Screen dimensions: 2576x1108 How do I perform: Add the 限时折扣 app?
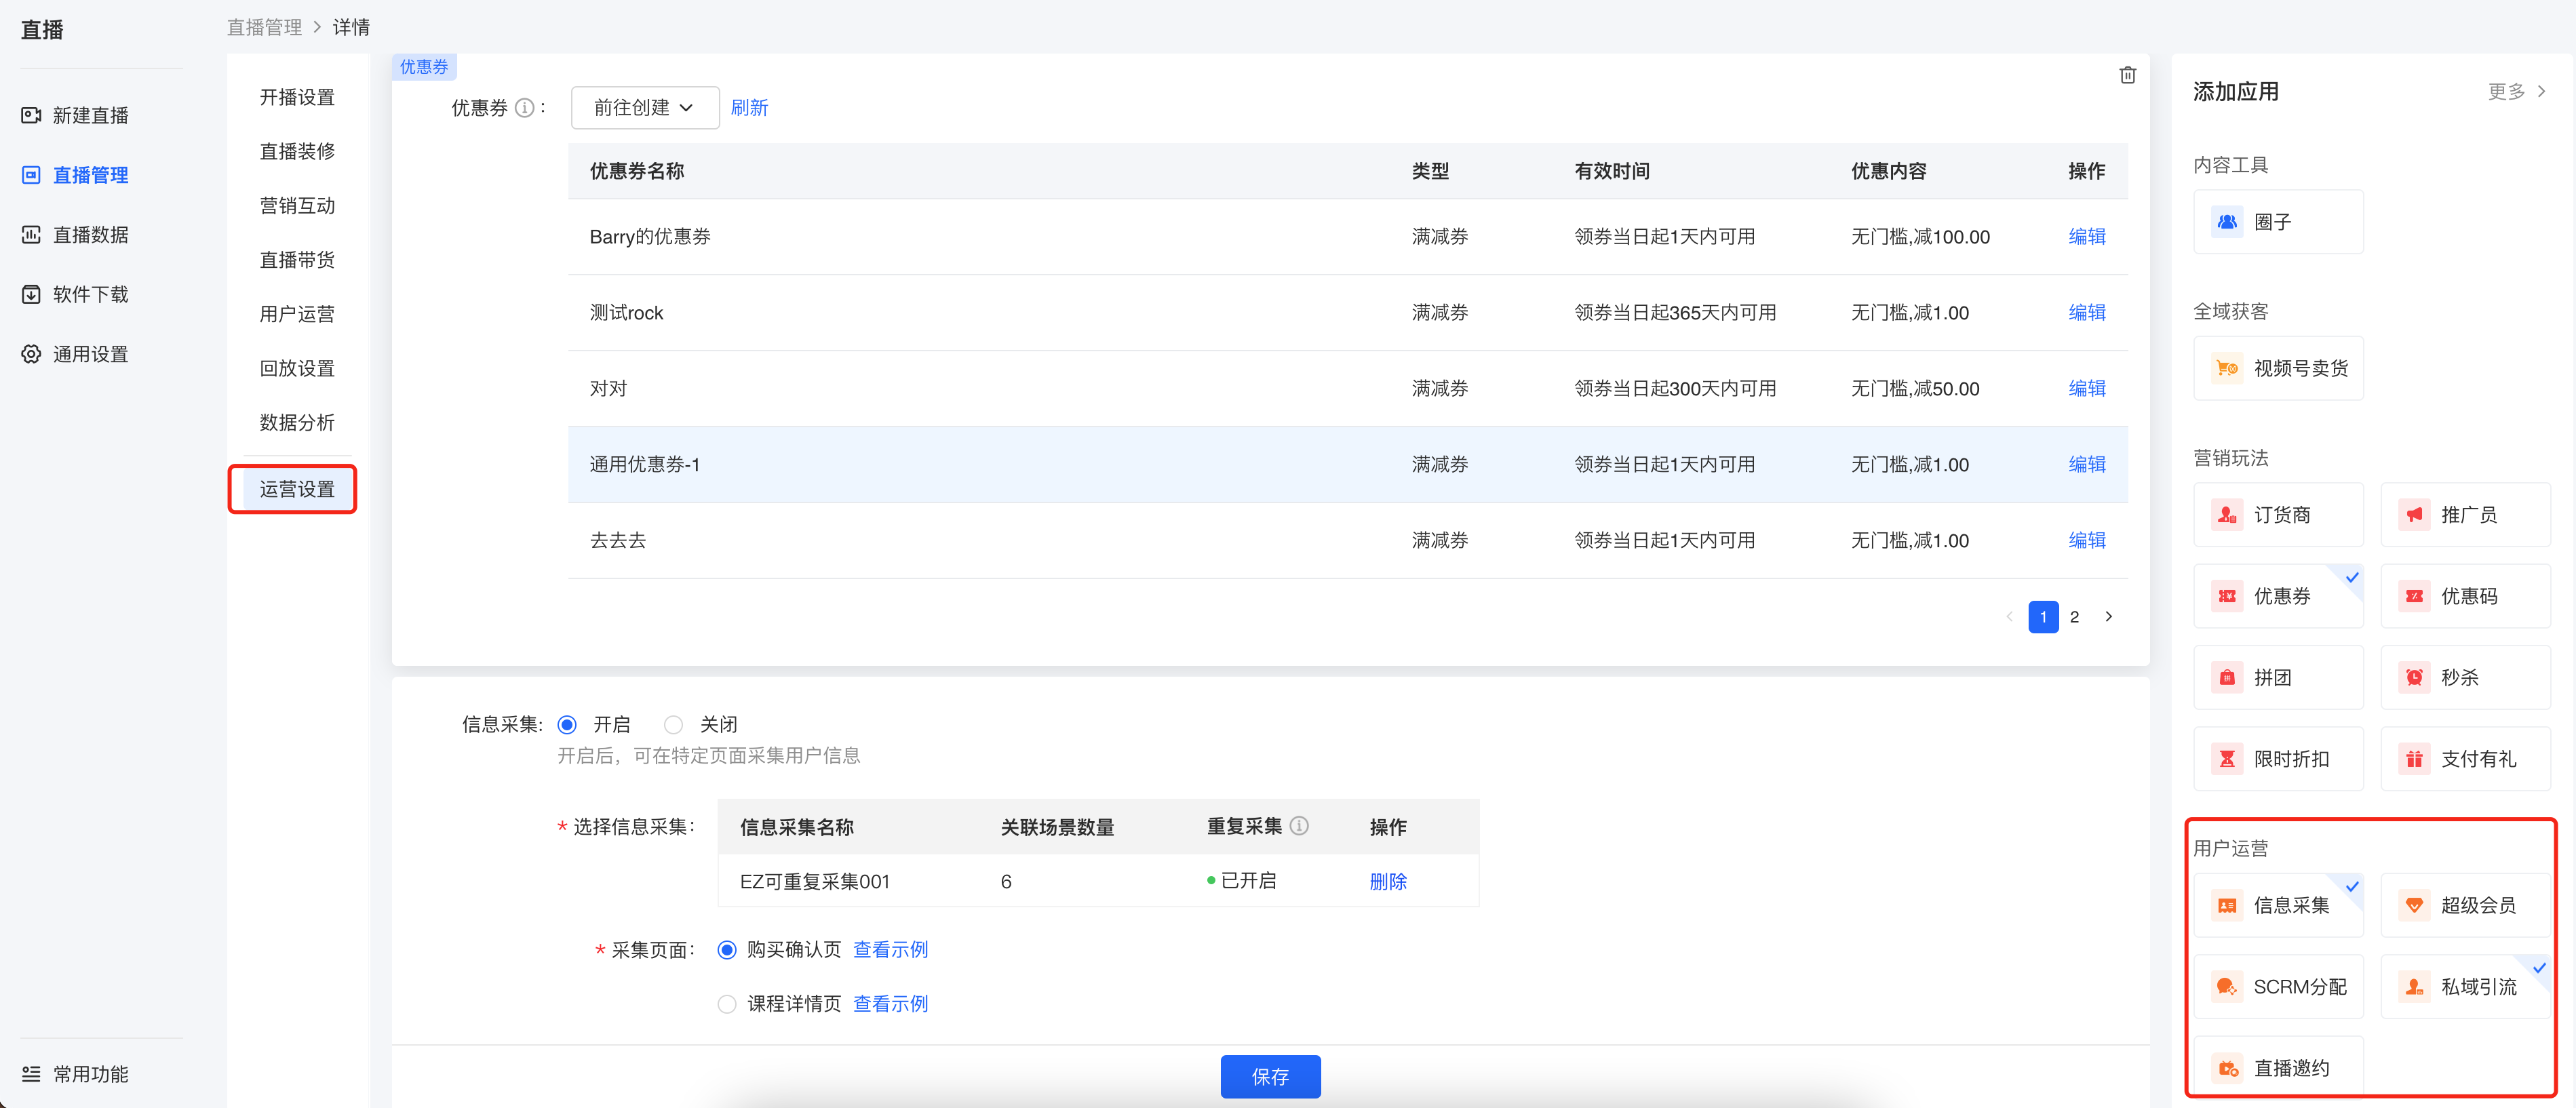tap(2278, 759)
